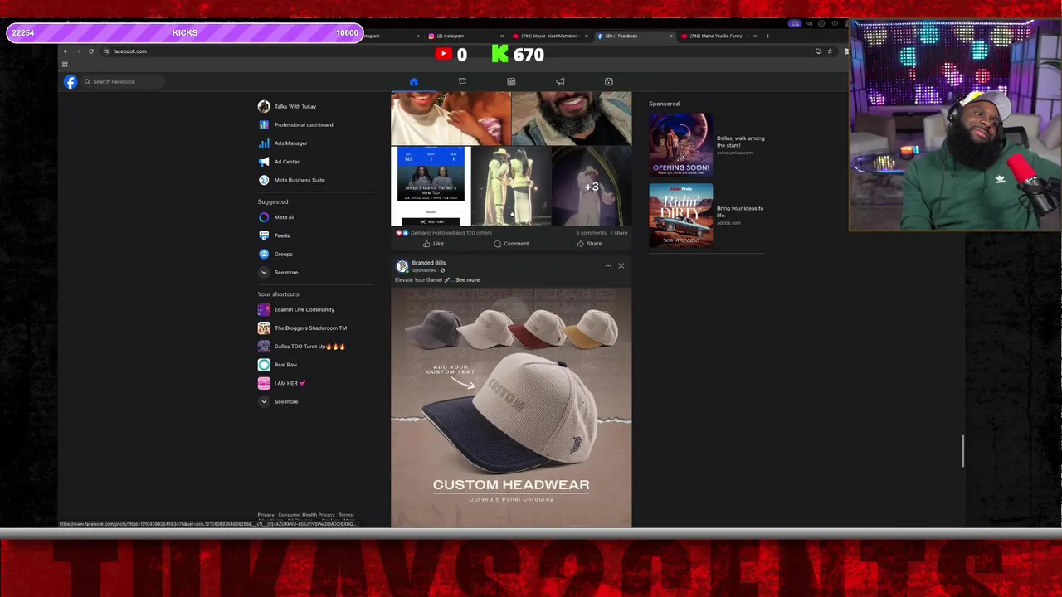This screenshot has width=1062, height=597.
Task: Click the Branded Bills page avatar
Action: (x=402, y=266)
